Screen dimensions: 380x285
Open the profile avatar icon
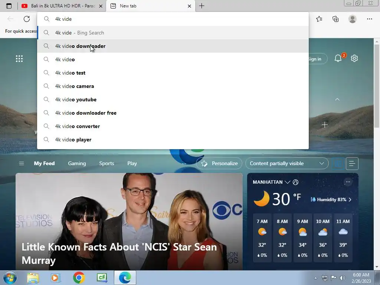353,19
